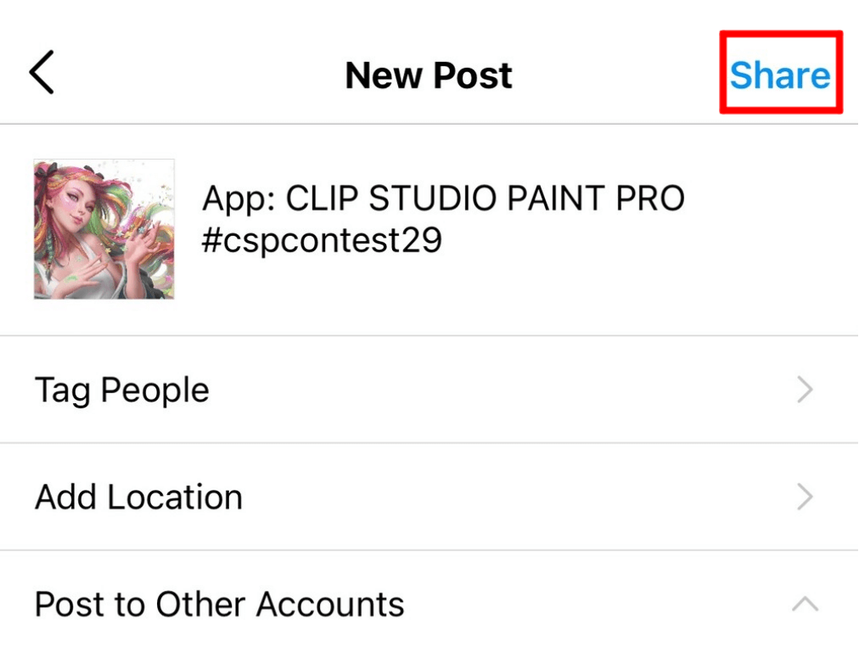Click the word "PAINT" in the caption

coord(544,200)
